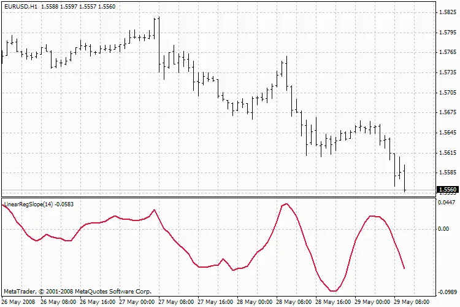Viewport: 460px width, 307px height.
Task: Click the 0.0447 indicator scale value
Action: pos(447,202)
